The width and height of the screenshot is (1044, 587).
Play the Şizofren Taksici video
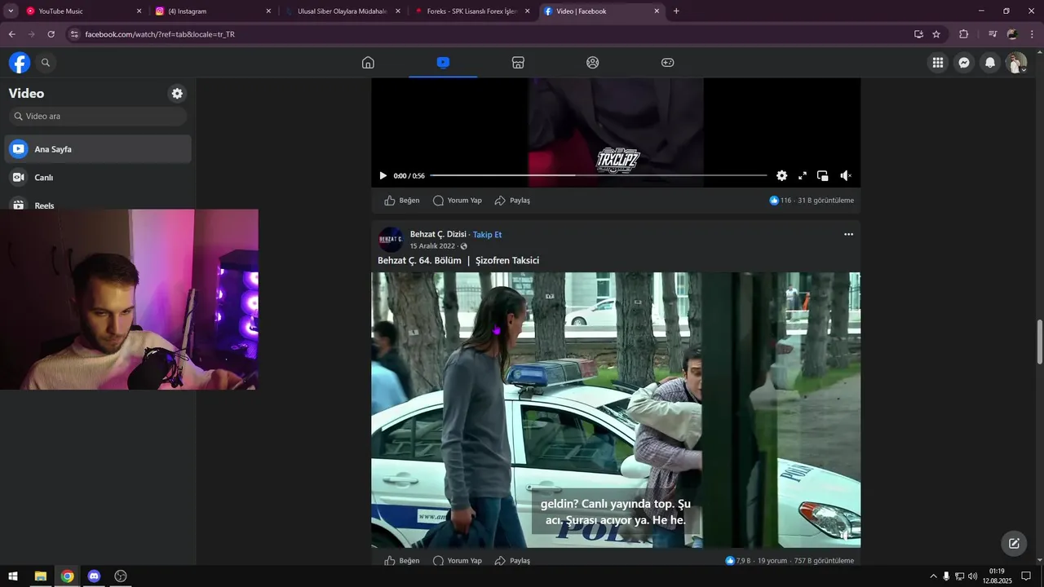point(616,410)
